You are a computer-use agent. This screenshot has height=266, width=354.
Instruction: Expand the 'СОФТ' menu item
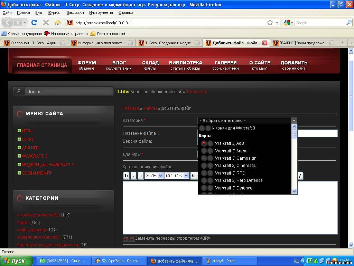19,139
